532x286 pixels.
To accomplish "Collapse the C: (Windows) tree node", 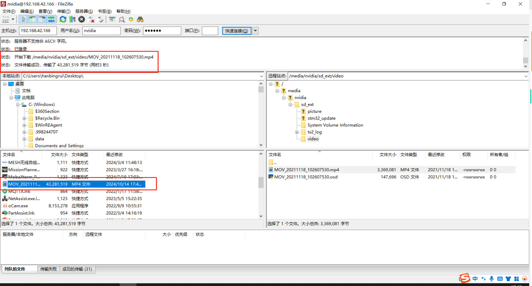I will [x=18, y=105].
